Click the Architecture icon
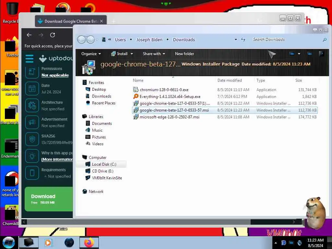Screen dimensions: 332x249 coord(32,105)
